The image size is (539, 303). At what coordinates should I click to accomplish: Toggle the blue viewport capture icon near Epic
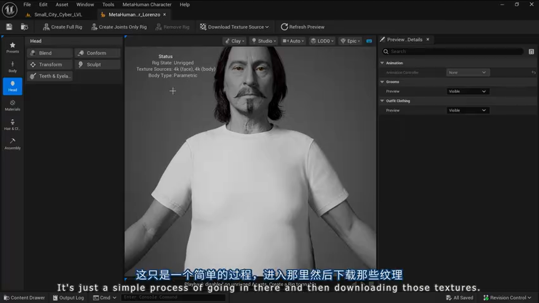click(369, 41)
